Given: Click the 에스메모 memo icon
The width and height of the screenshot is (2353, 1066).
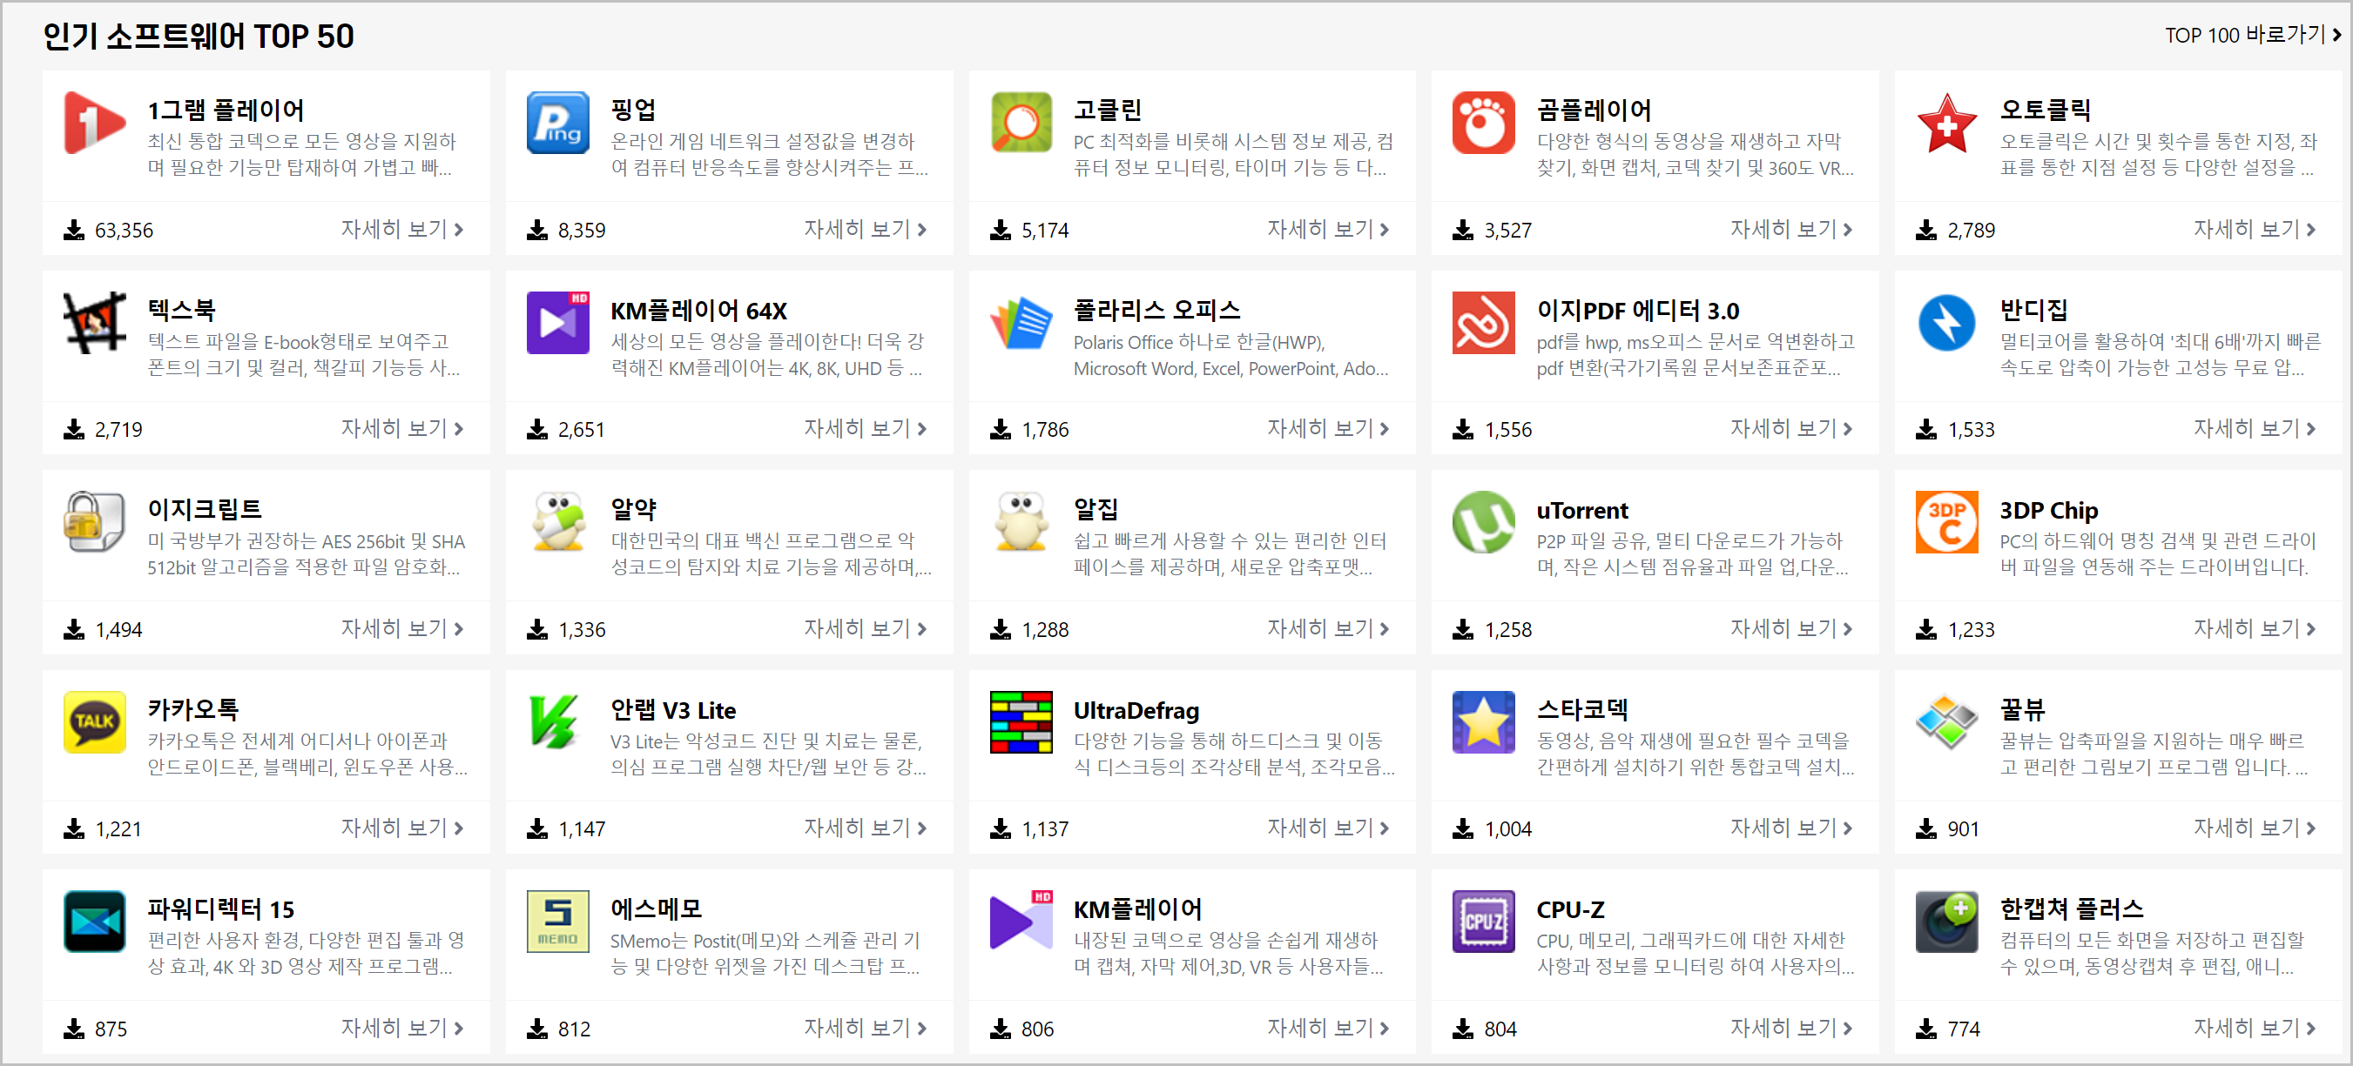Looking at the screenshot, I should pos(557,922).
